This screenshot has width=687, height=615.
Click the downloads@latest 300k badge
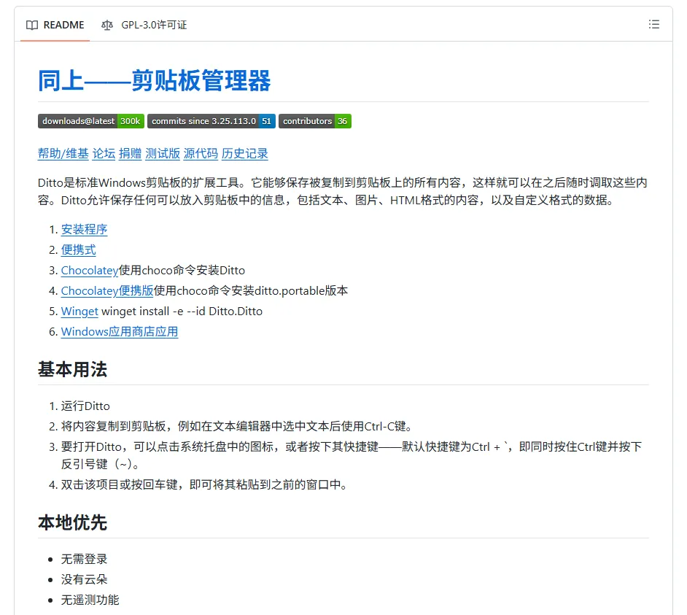tap(91, 121)
